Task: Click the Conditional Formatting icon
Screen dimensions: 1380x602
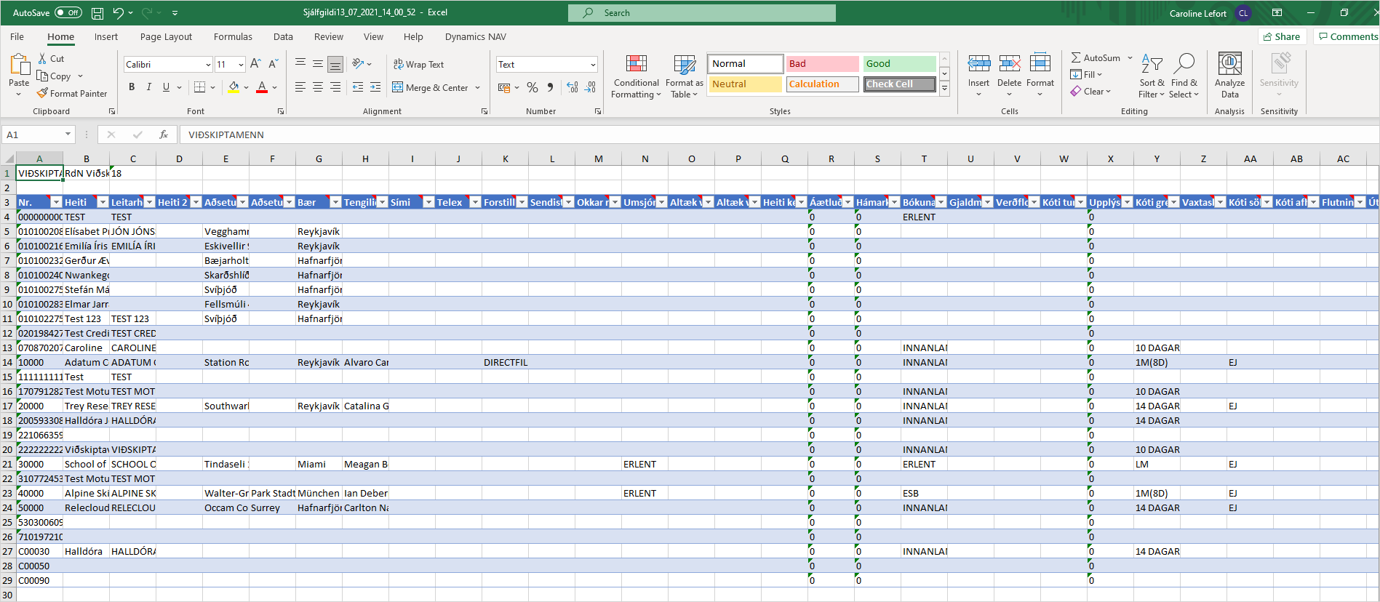Action: 636,65
